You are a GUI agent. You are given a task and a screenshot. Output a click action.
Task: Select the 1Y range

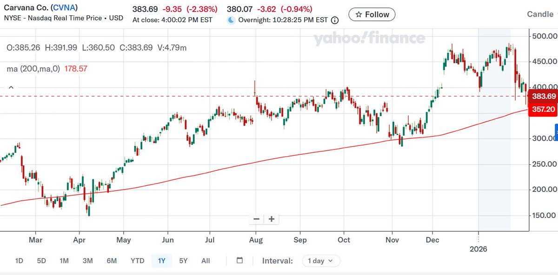[x=161, y=261]
